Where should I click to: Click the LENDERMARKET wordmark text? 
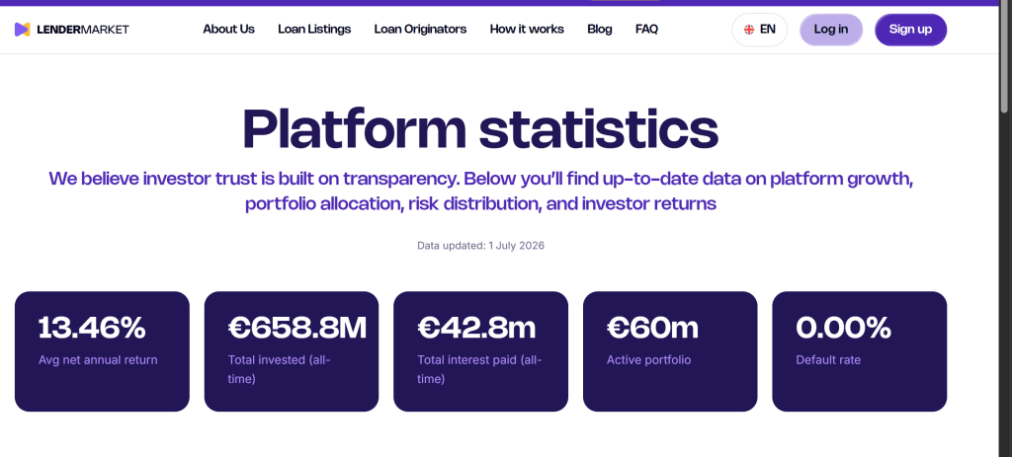[83, 30]
